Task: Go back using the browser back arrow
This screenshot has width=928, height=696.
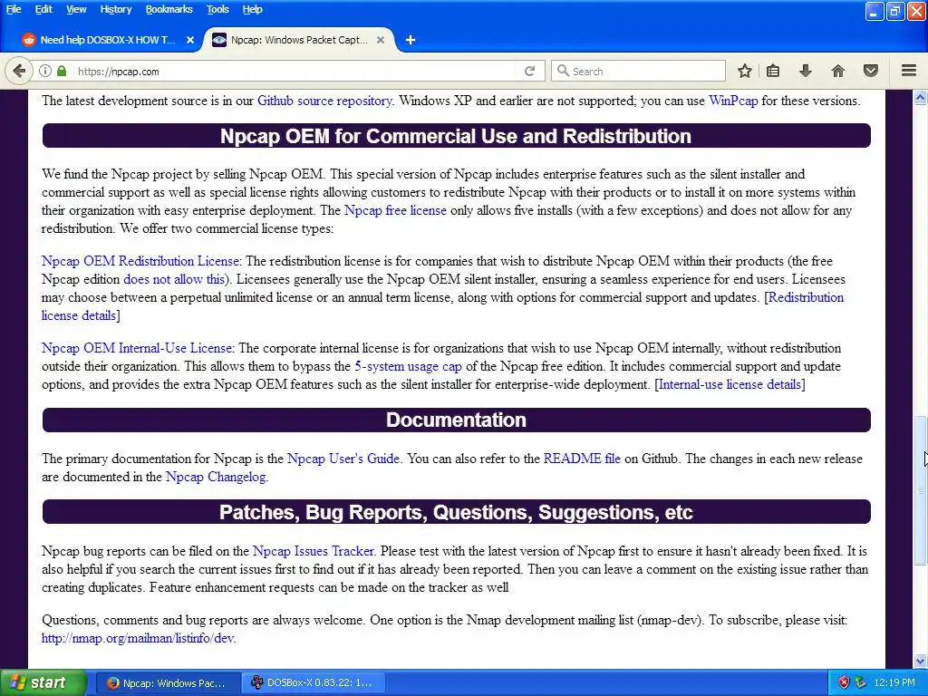Action: click(19, 71)
